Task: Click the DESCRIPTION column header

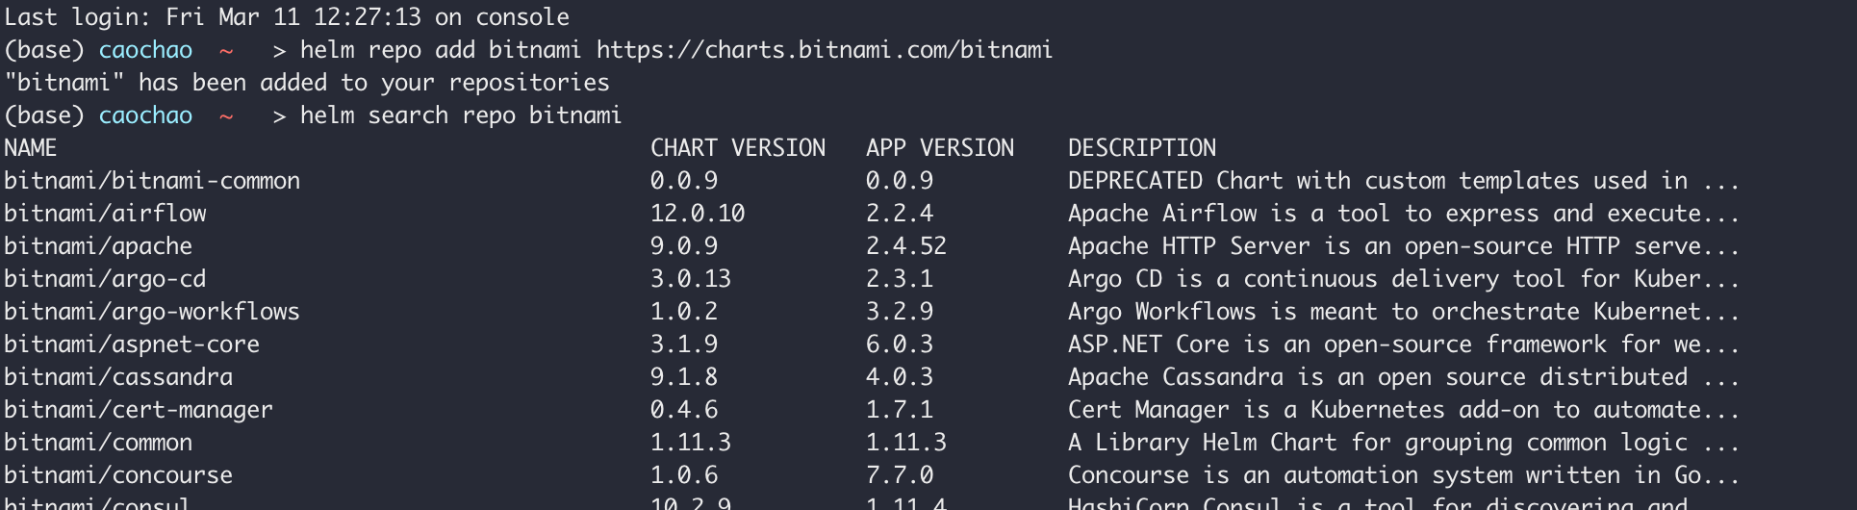Action: (x=1142, y=148)
